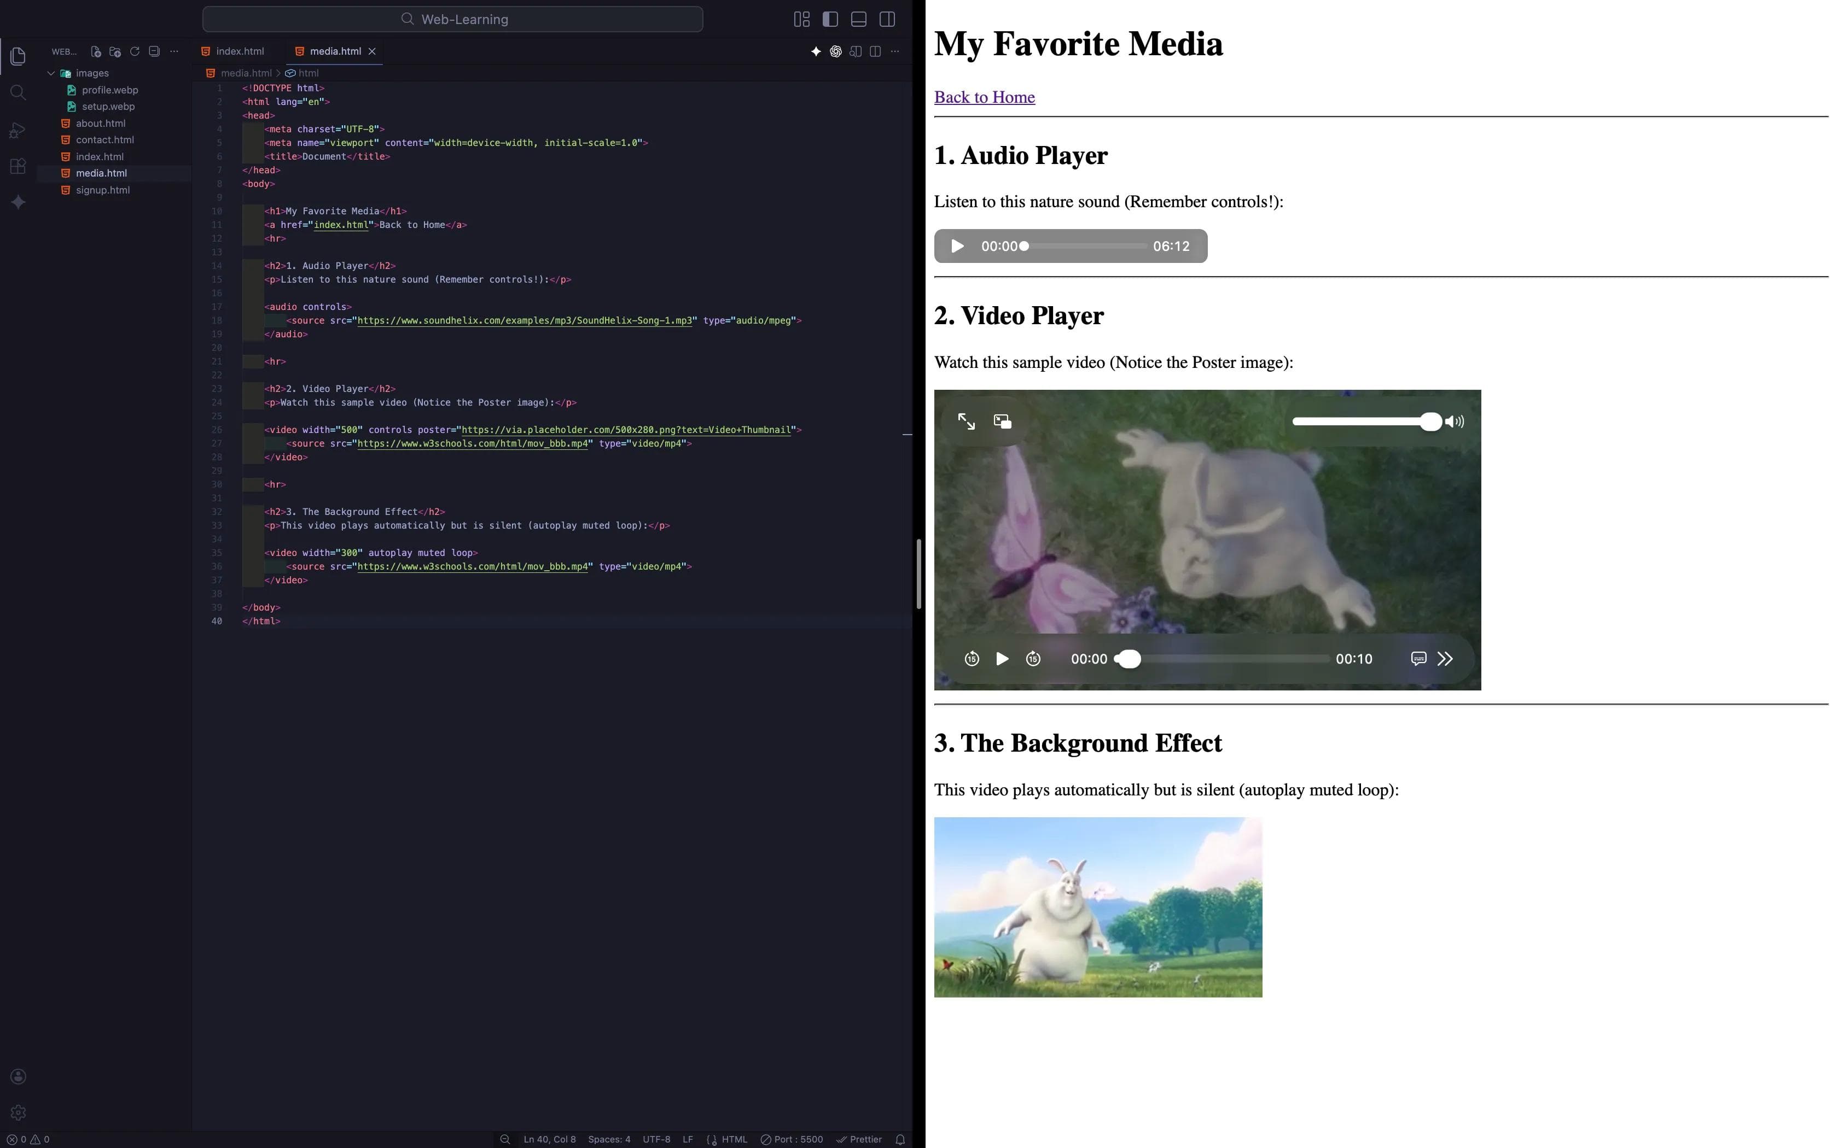Switch to the index.html tab
The width and height of the screenshot is (1838, 1148).
[x=239, y=51]
